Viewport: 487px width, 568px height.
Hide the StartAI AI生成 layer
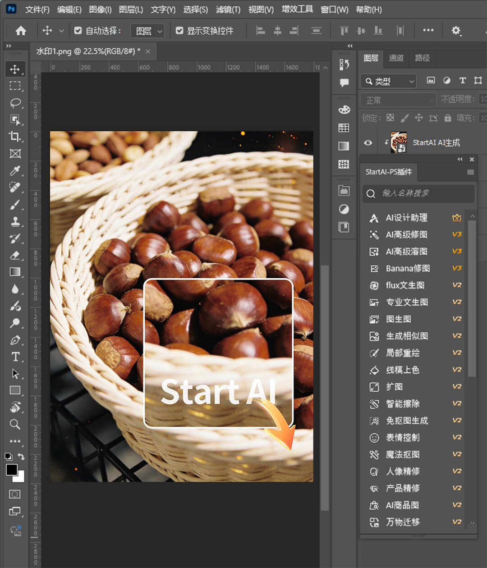pyautogui.click(x=368, y=142)
